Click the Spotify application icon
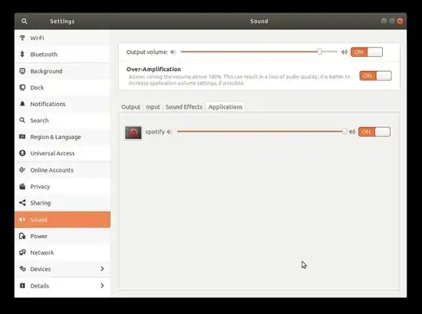Screen dimensions: 422x314 coord(133,133)
